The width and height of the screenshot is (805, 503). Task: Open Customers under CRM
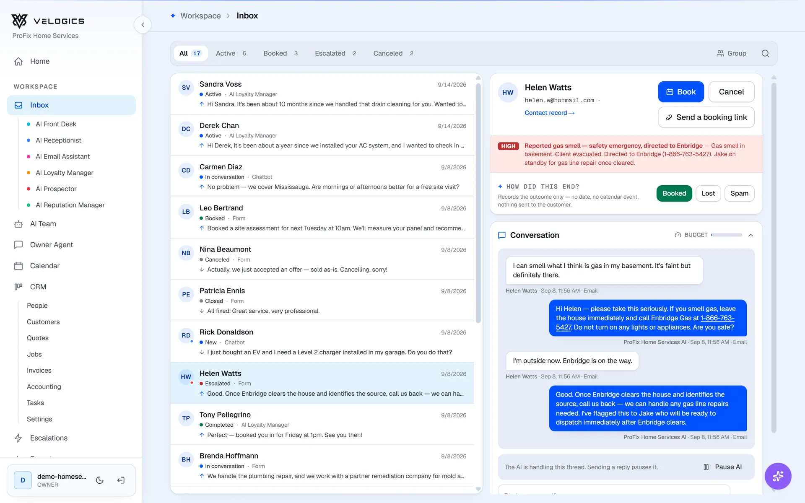pos(43,322)
